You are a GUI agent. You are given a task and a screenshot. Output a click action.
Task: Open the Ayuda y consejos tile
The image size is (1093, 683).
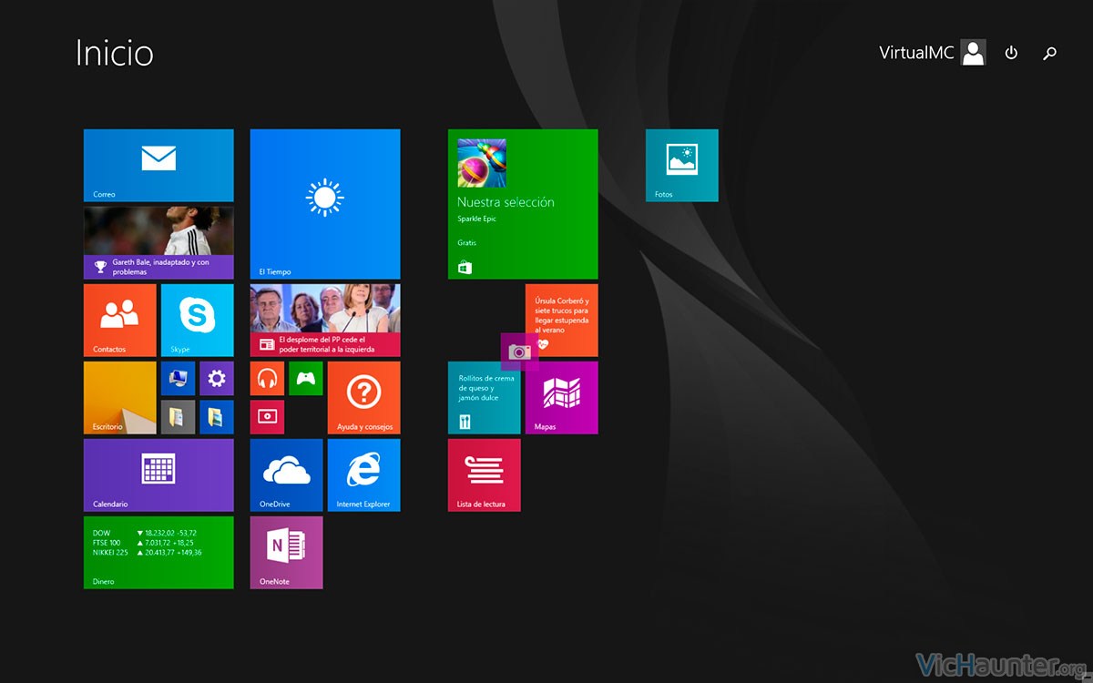[364, 398]
